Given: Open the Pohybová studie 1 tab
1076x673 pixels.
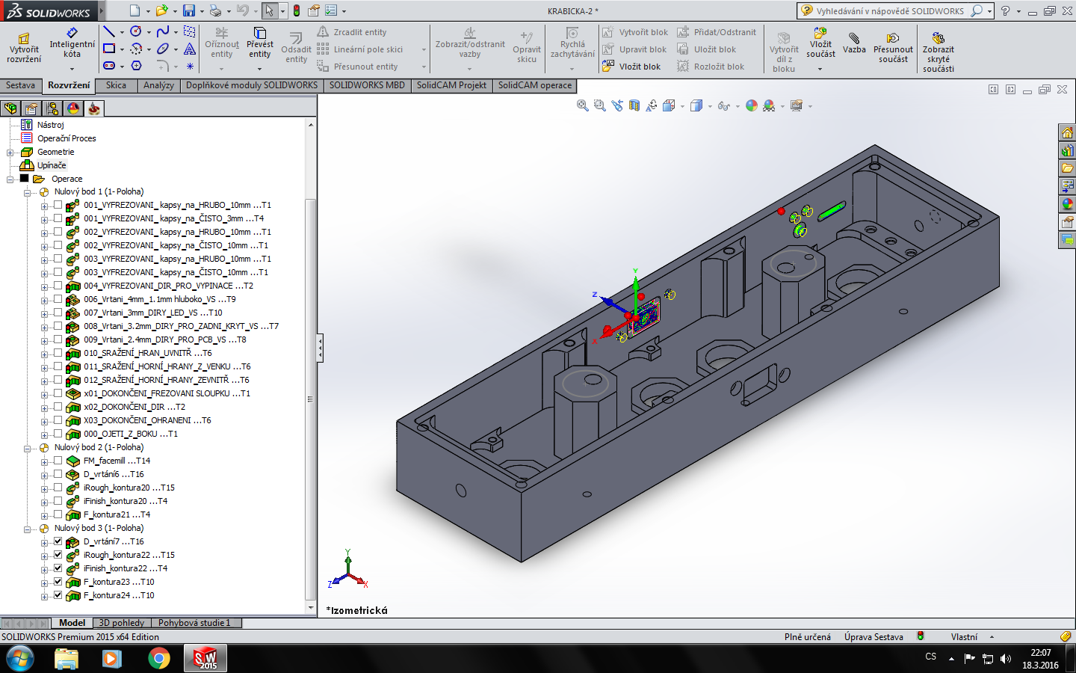Looking at the screenshot, I should click(194, 622).
